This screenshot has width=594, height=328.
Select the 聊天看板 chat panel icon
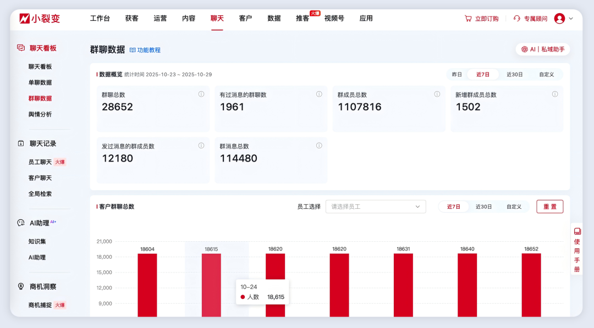coord(21,48)
